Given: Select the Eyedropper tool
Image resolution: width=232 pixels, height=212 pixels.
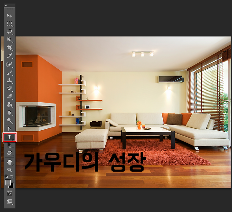Looking at the screenshot, I should (x=9, y=56).
